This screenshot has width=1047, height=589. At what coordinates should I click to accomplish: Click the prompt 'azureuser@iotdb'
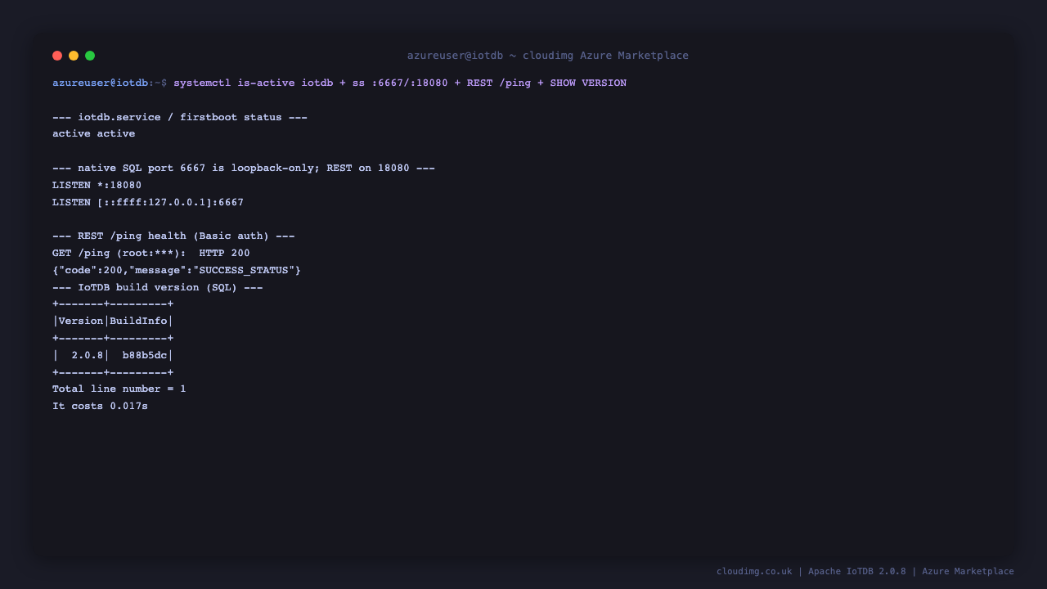coord(101,83)
